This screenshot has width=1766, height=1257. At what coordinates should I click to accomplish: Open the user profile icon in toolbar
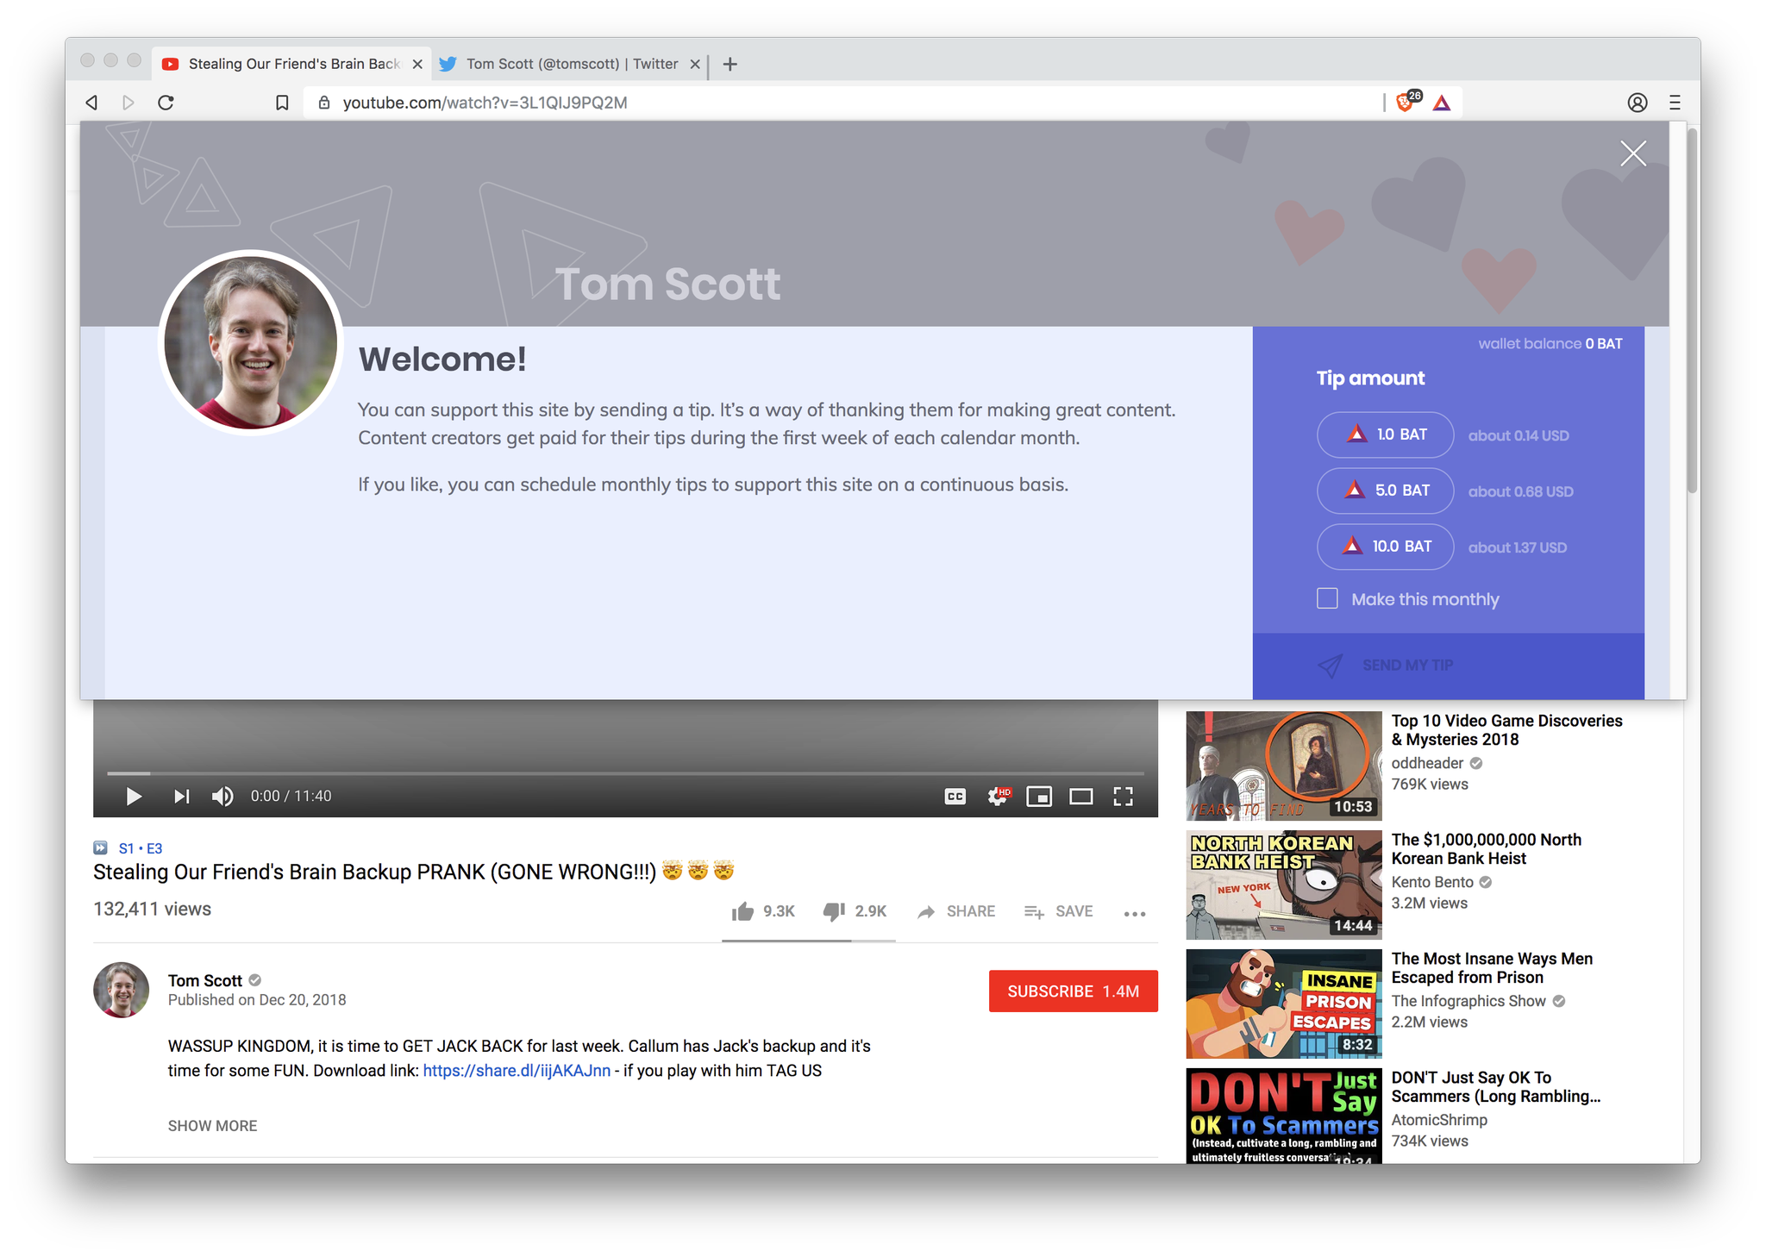[x=1637, y=103]
